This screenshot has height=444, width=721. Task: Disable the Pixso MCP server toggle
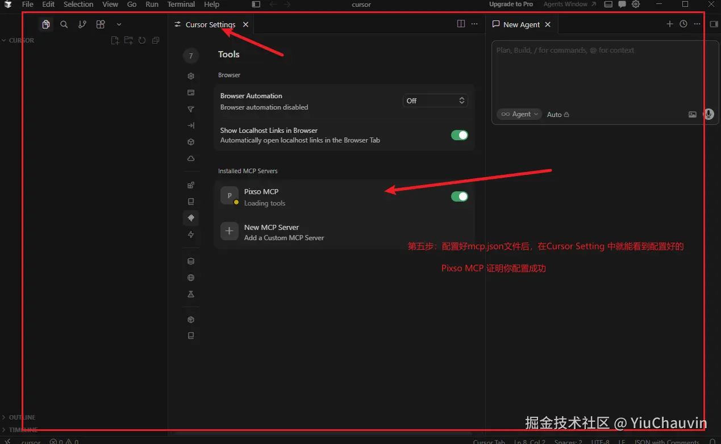coord(459,196)
